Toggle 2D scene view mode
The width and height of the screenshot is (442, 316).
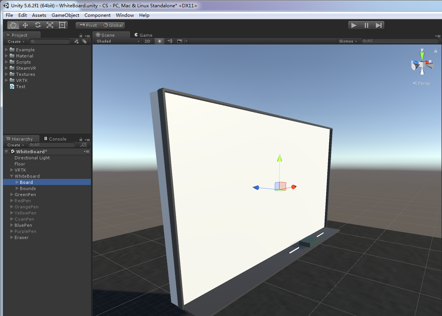[x=147, y=41]
